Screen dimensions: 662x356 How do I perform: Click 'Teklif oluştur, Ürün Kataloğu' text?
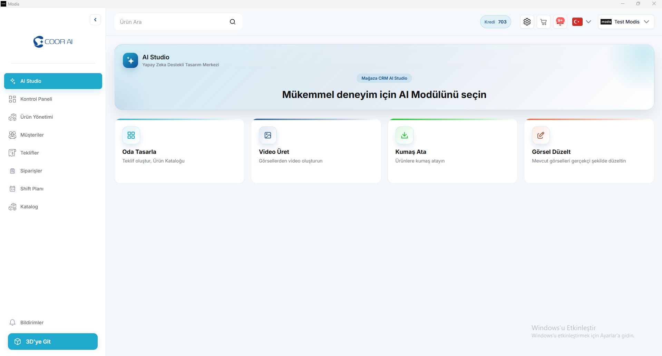pos(153,161)
